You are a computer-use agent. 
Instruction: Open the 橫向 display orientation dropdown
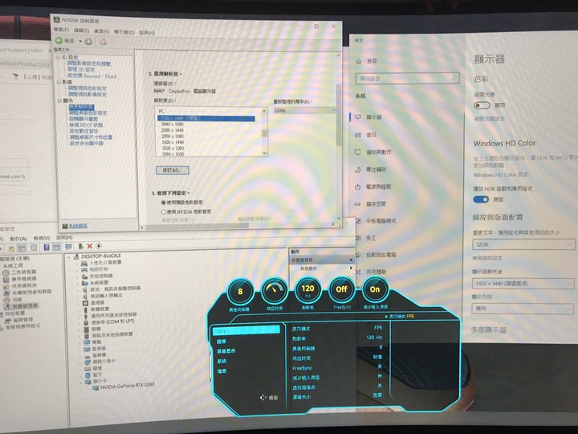click(x=523, y=308)
